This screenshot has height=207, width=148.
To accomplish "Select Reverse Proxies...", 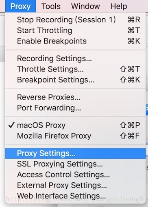I will pos(75,97).
